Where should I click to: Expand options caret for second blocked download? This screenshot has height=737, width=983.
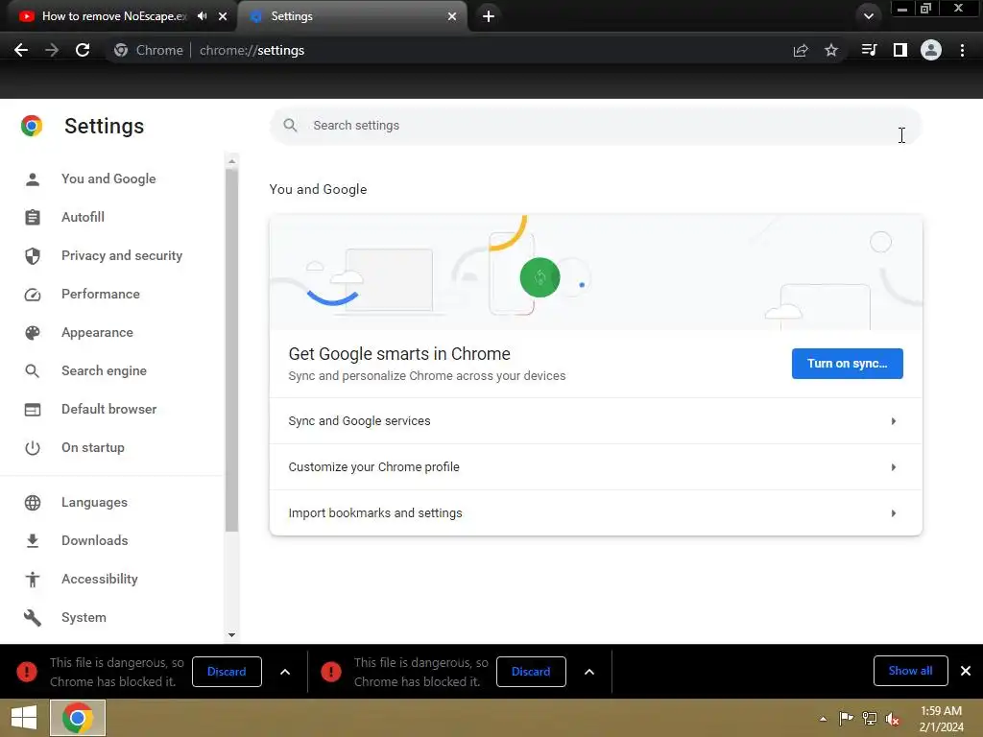point(589,672)
